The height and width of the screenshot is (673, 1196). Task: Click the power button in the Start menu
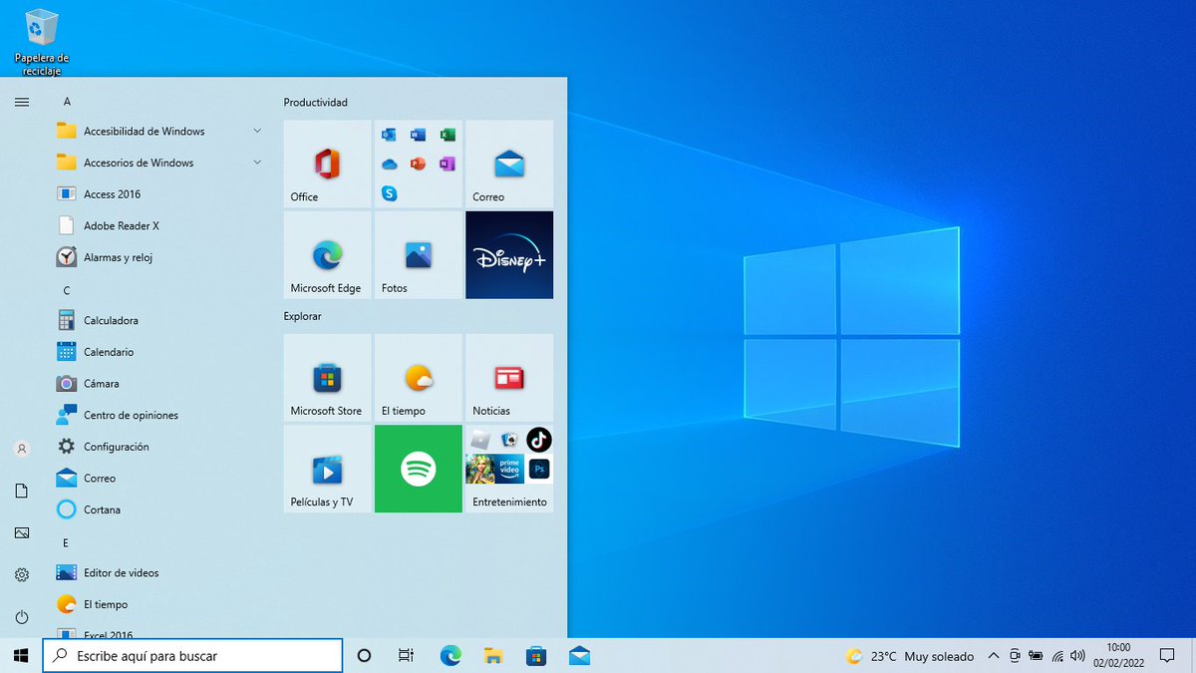coord(21,616)
